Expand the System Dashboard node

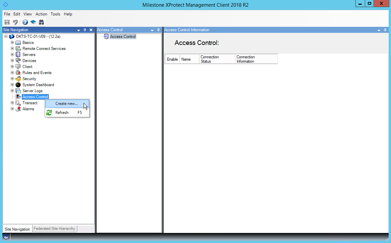pos(12,84)
